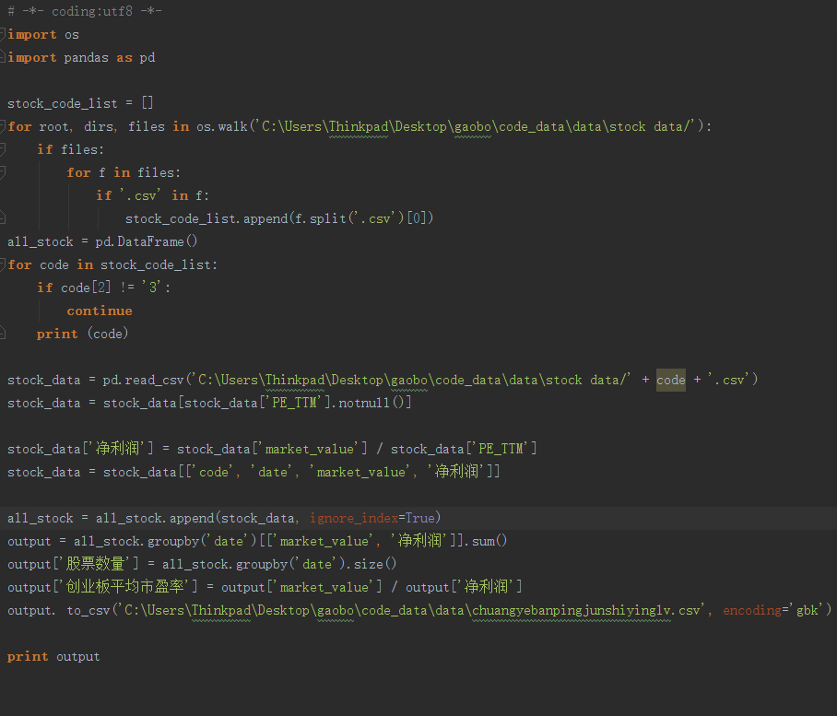The image size is (837, 716).
Task: Place cursor on 'import os' line
Action: tap(43, 35)
